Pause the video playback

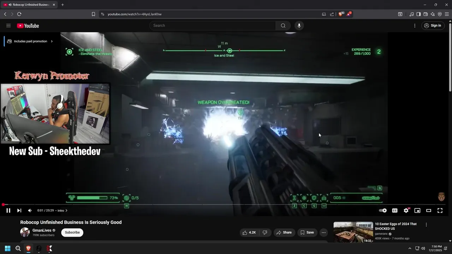point(8,211)
